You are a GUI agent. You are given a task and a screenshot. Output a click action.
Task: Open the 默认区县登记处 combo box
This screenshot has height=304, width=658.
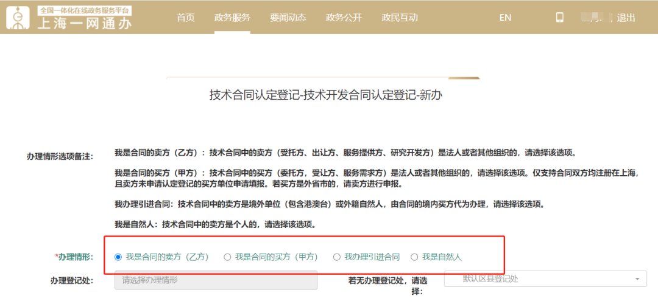coord(545,279)
